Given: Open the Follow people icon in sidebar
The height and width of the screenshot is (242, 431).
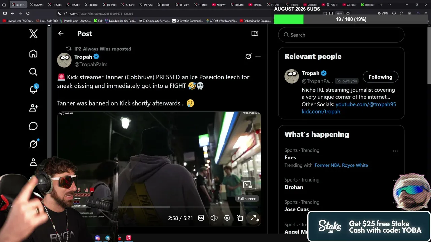Looking at the screenshot, I should 33,108.
